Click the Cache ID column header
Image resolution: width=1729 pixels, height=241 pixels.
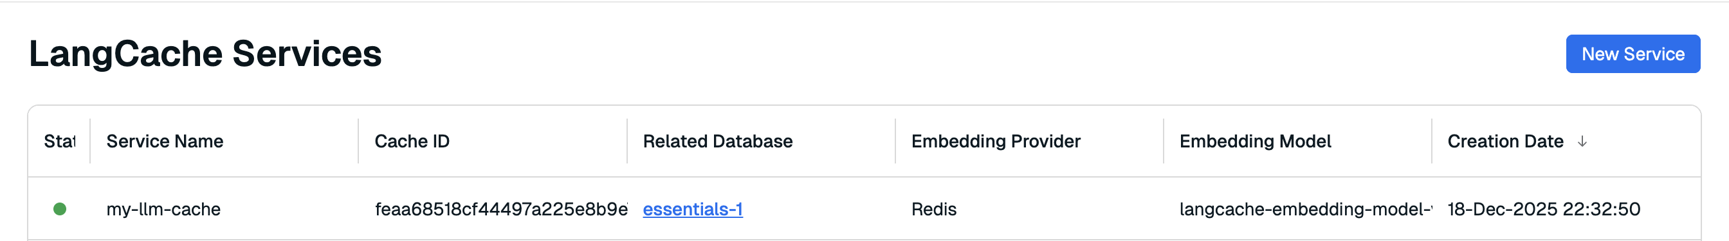click(x=412, y=141)
